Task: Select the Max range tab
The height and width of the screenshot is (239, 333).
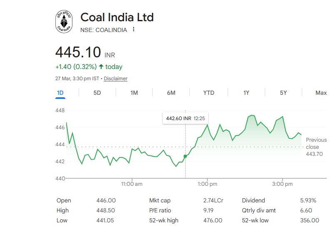Action: tap(321, 93)
